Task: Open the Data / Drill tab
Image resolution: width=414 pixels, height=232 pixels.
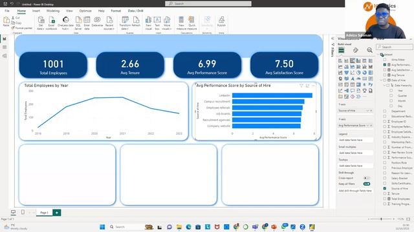Action: 135,11
